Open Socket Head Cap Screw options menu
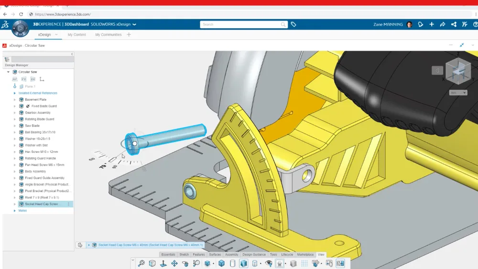 coord(68,204)
